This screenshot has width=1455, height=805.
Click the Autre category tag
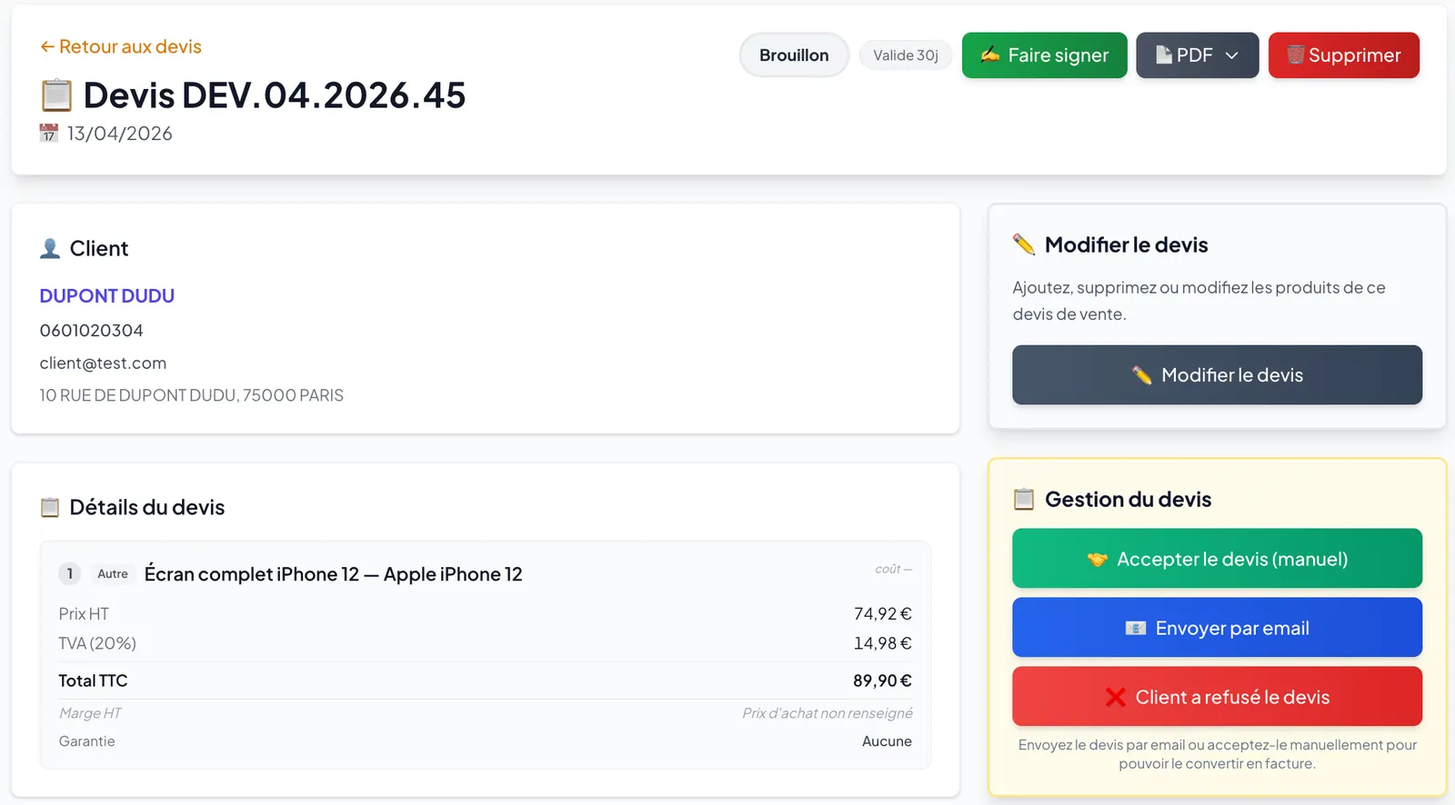click(x=113, y=574)
